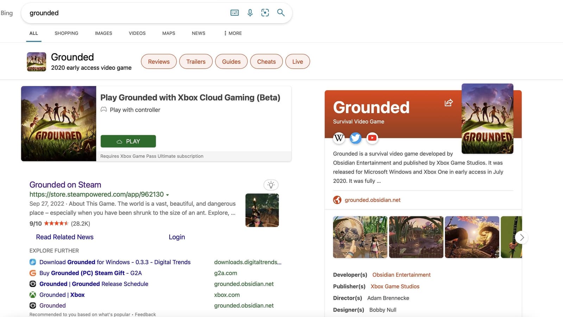Viewport: 563px width, 317px height.
Task: Switch to the MAPS tab
Action: click(169, 33)
